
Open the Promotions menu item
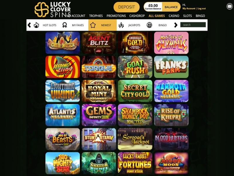coord(116,16)
